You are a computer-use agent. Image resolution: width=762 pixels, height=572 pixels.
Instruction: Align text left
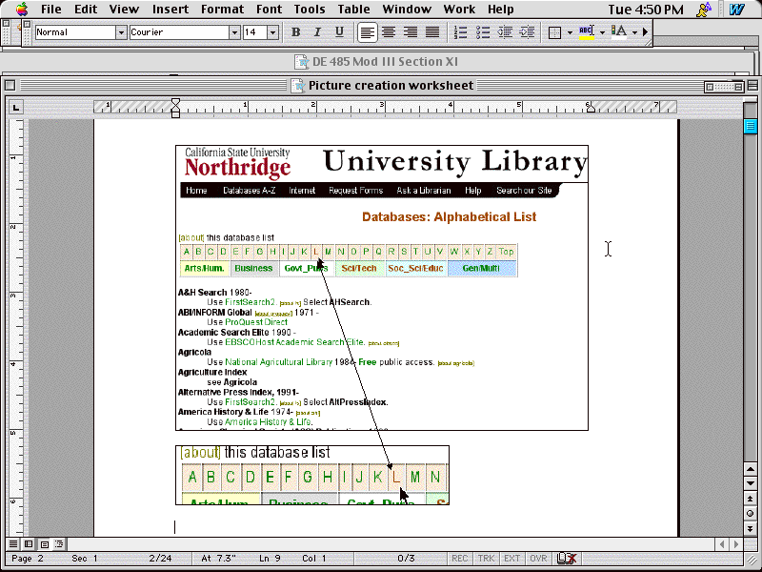[x=368, y=32]
